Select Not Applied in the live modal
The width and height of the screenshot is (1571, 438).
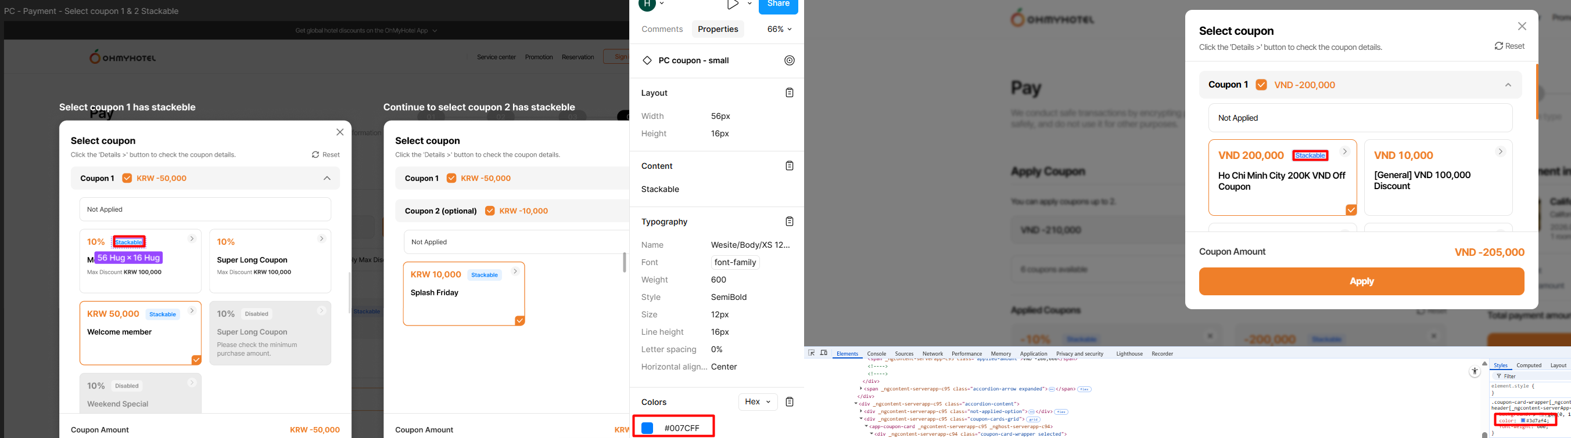[x=1361, y=118]
